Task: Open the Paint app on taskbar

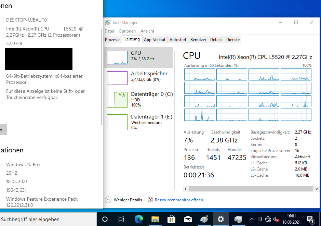Action: pyautogui.click(x=204, y=219)
